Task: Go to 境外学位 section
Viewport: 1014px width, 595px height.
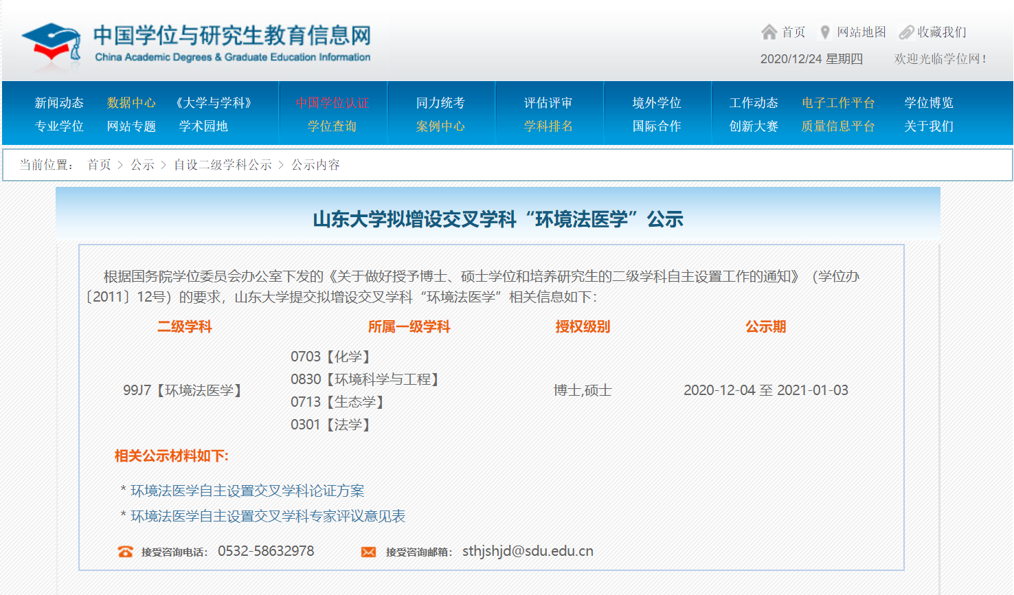Action: [657, 103]
